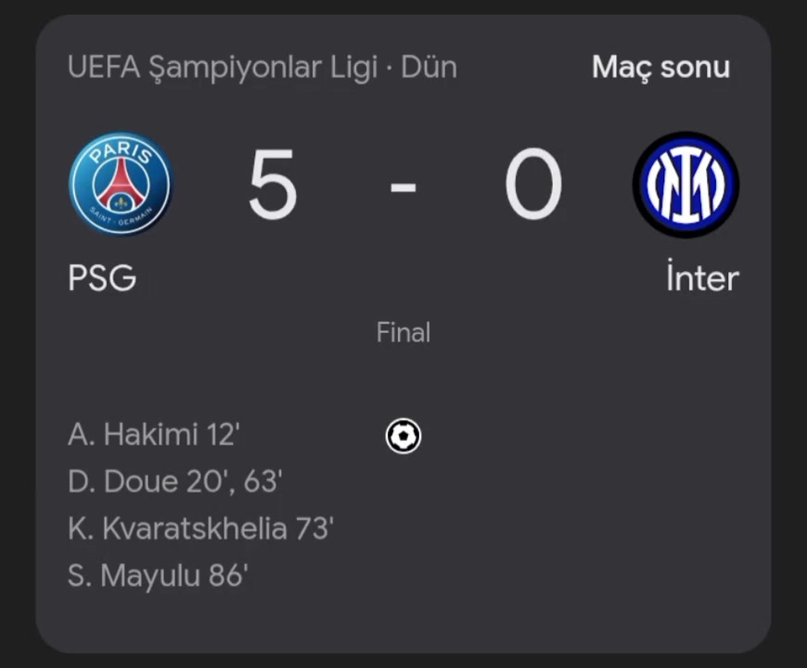The image size is (807, 668).
Task: Open the PSG team name
Action: point(102,278)
